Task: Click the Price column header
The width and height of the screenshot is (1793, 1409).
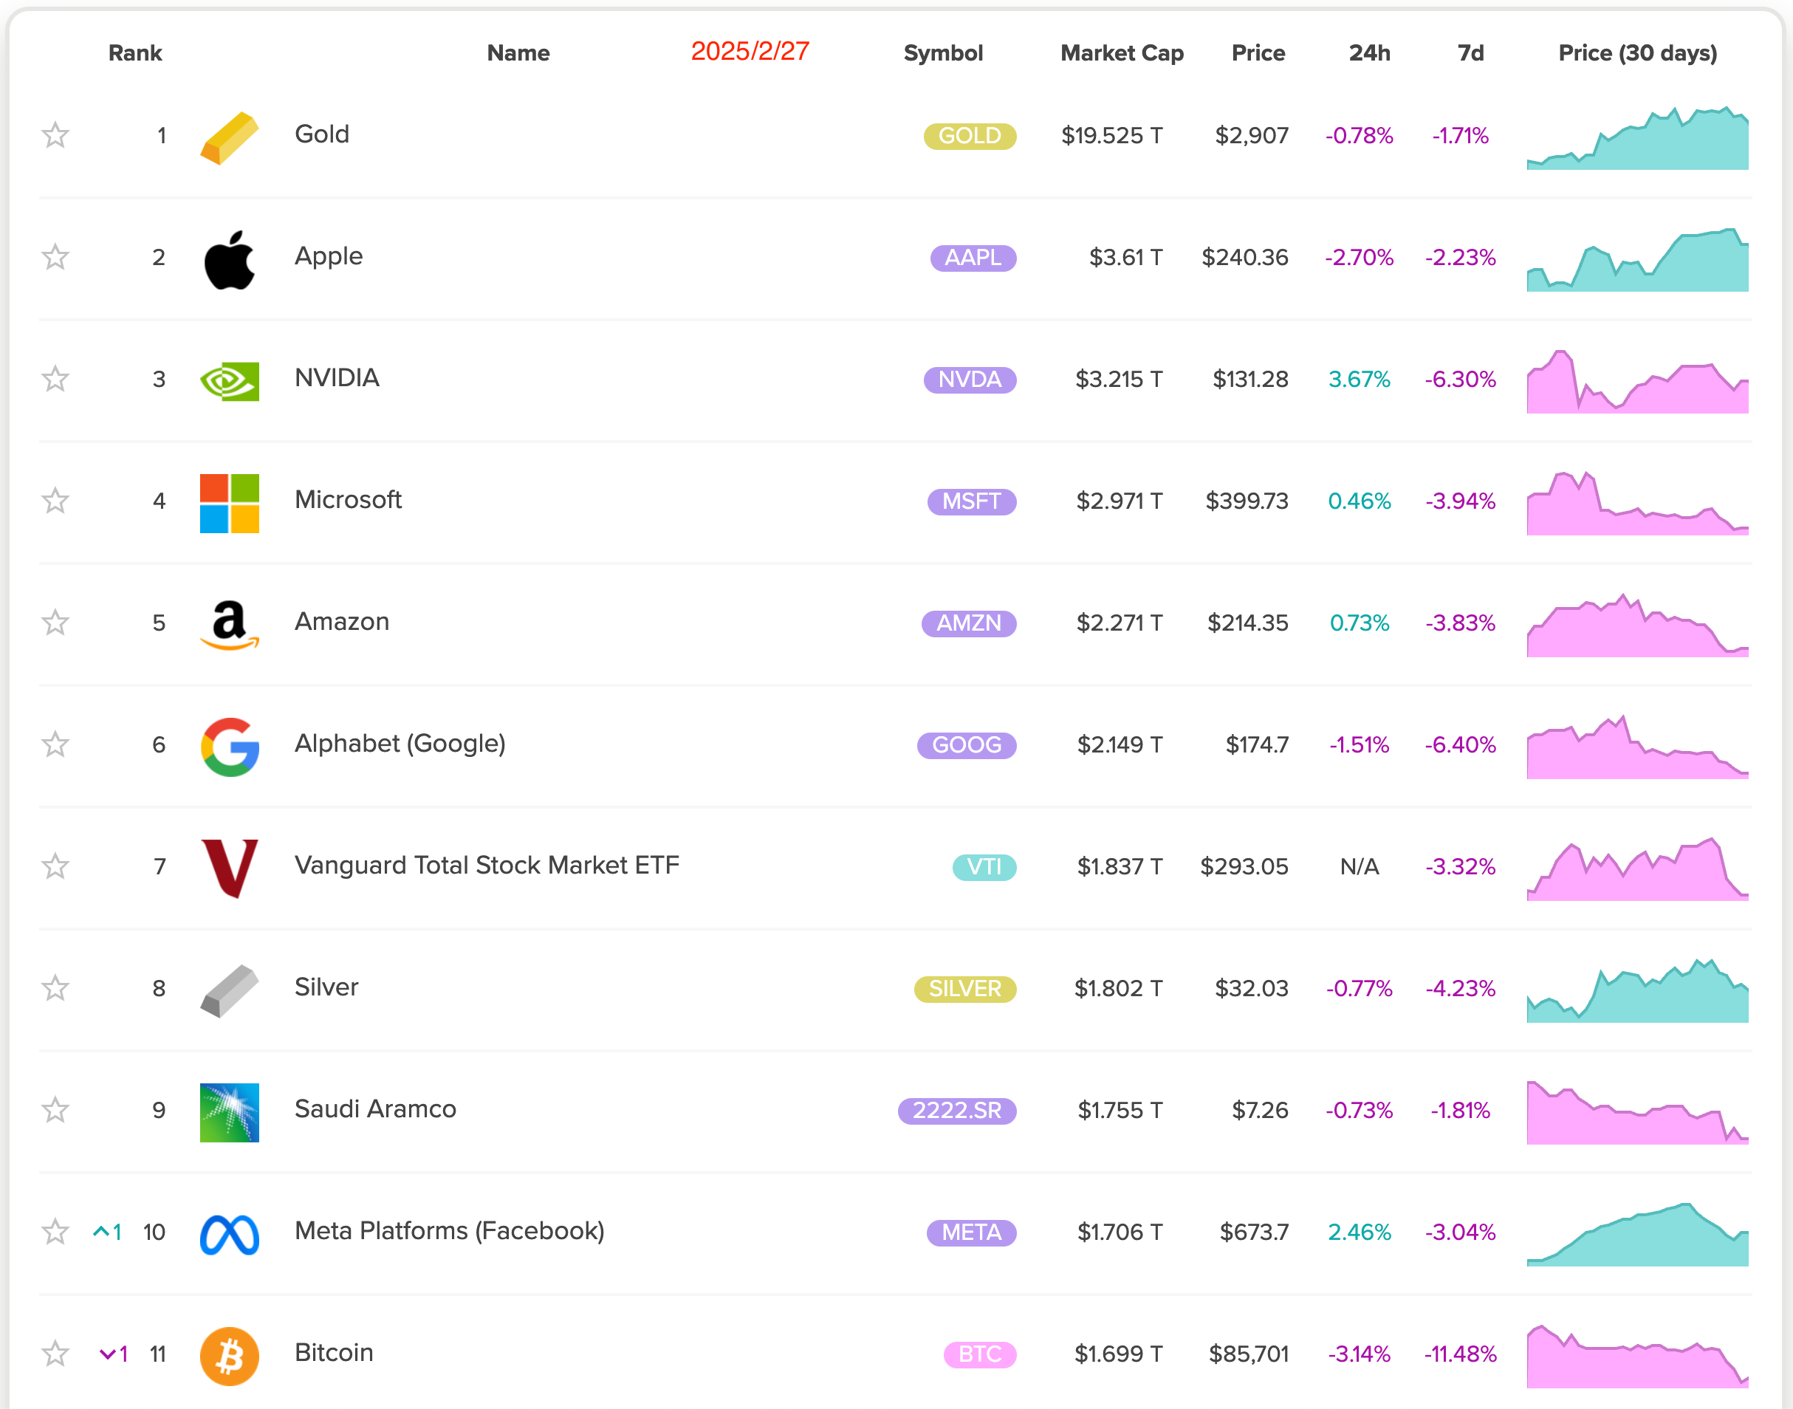Action: click(x=1258, y=52)
